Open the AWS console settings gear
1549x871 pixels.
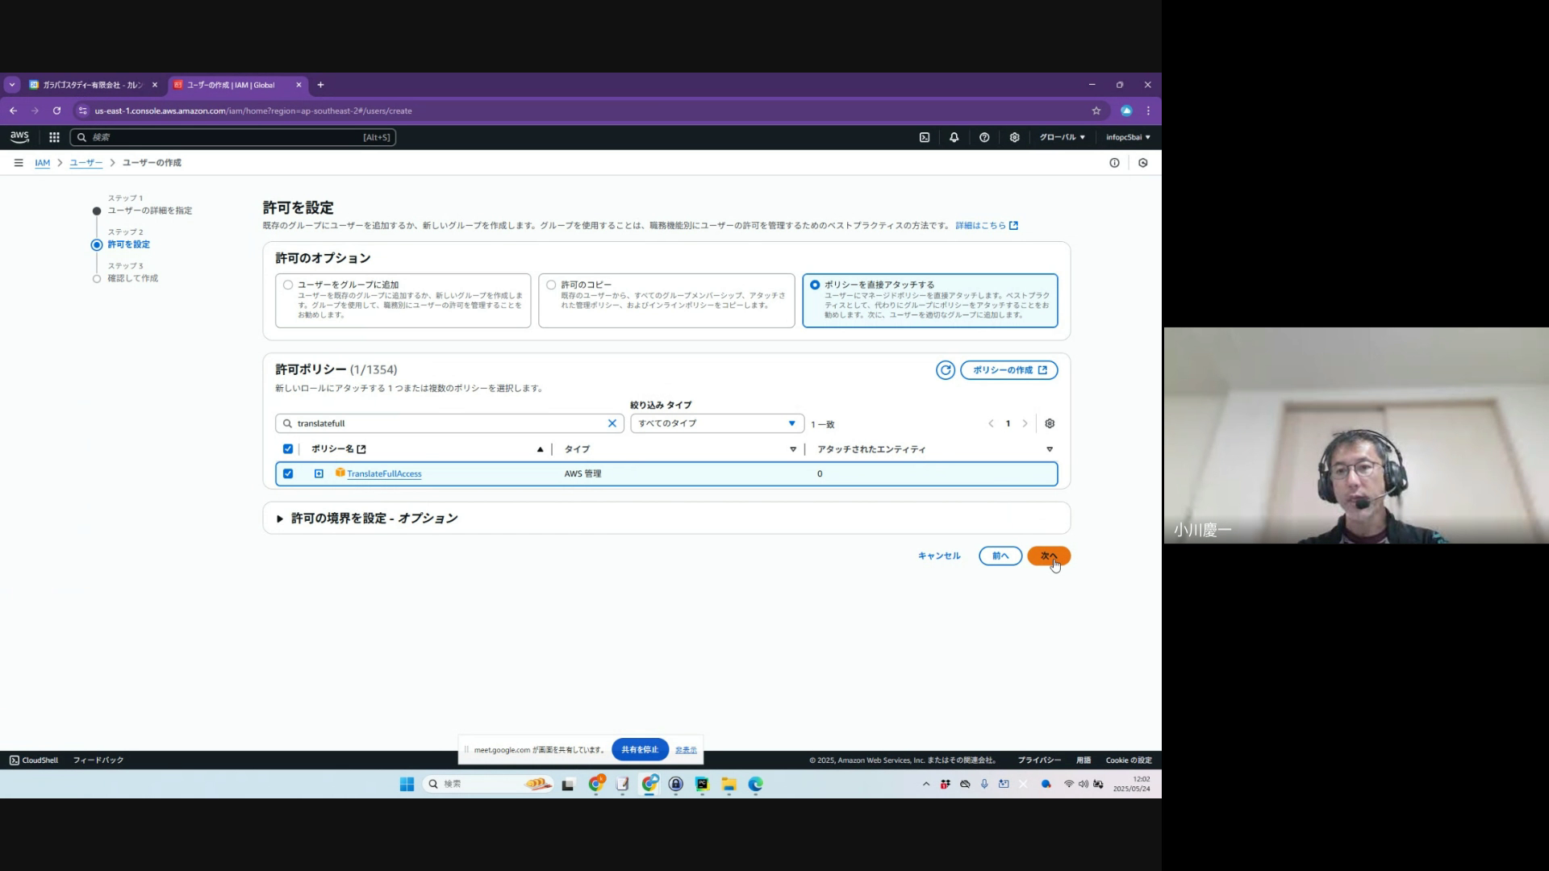(1014, 137)
